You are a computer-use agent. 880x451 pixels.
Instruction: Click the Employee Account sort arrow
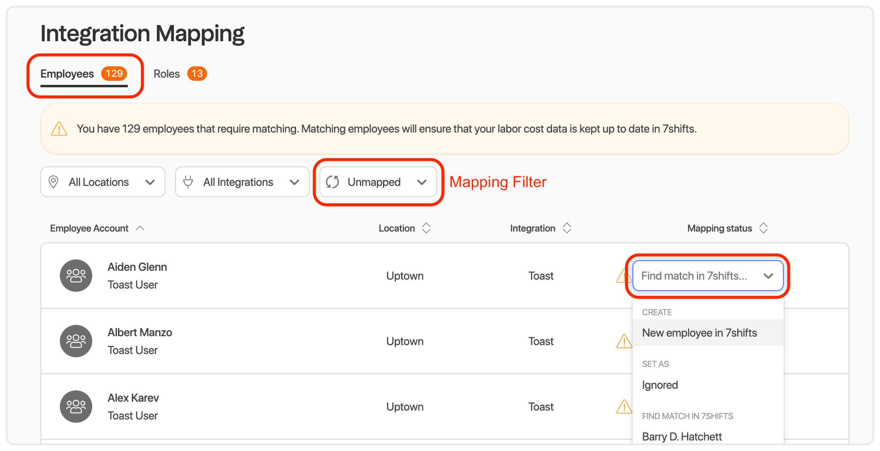[x=140, y=228]
